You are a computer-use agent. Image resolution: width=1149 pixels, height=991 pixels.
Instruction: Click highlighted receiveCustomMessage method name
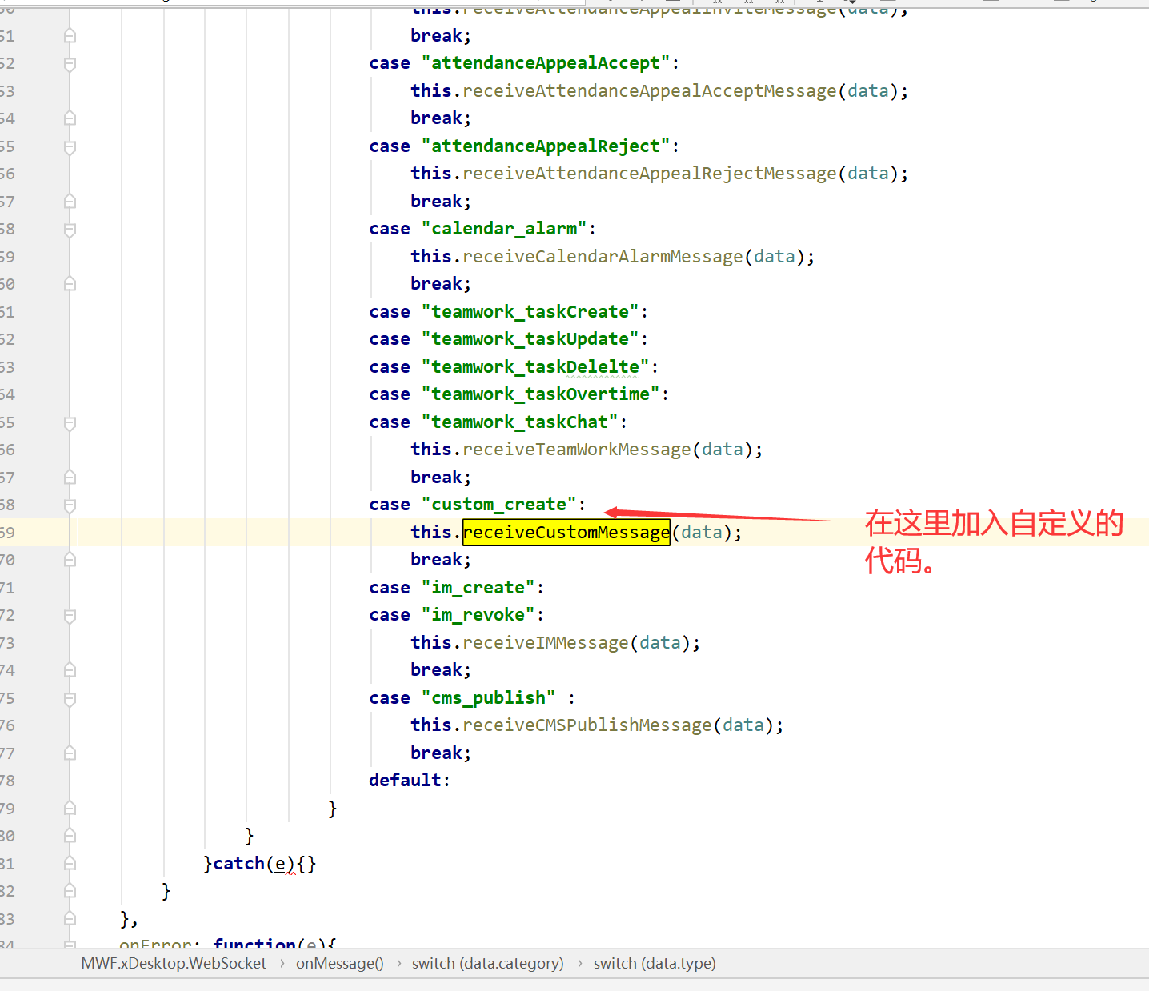point(566,533)
